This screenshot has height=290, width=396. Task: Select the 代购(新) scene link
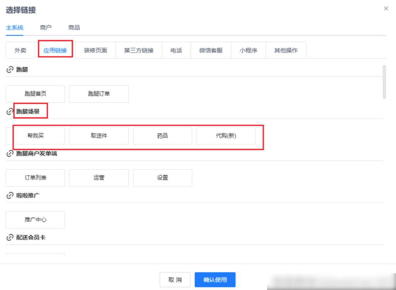(x=226, y=136)
